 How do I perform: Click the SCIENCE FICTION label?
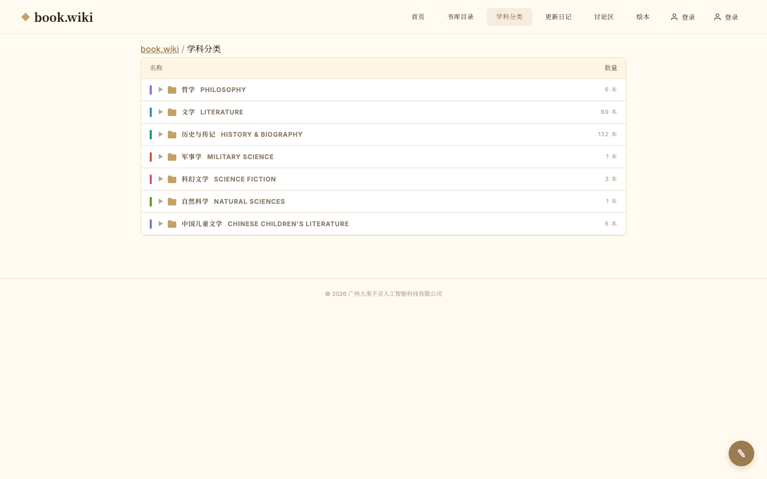pos(245,179)
